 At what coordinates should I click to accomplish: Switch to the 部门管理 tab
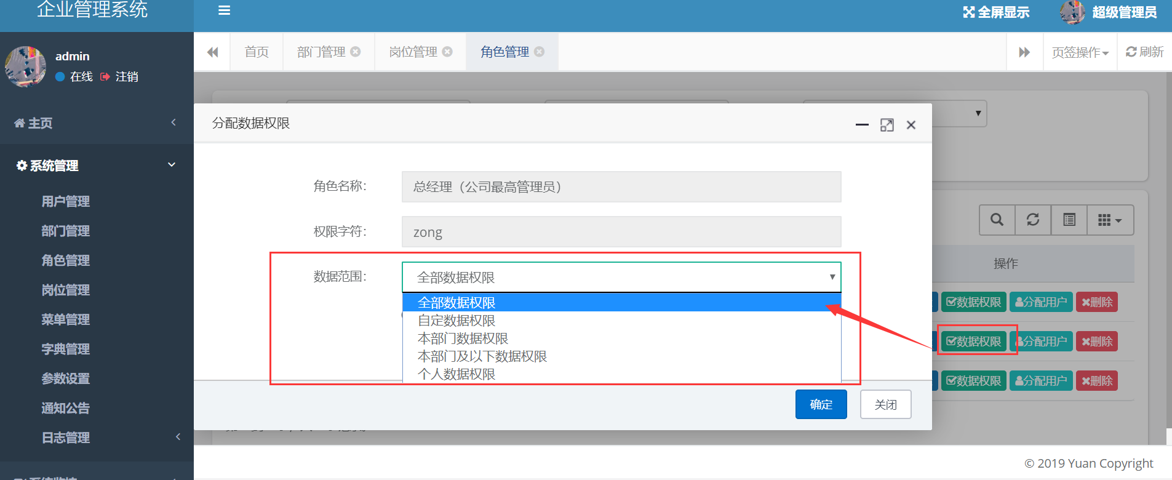tap(321, 52)
